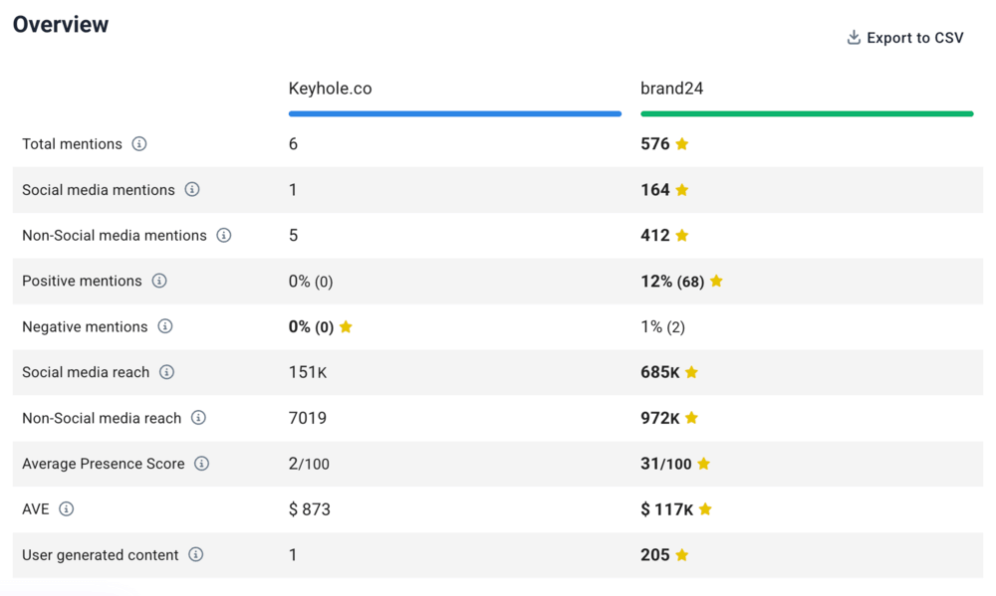996x596 pixels.
Task: Click brand24's green progress bar
Action: pyautogui.click(x=807, y=112)
